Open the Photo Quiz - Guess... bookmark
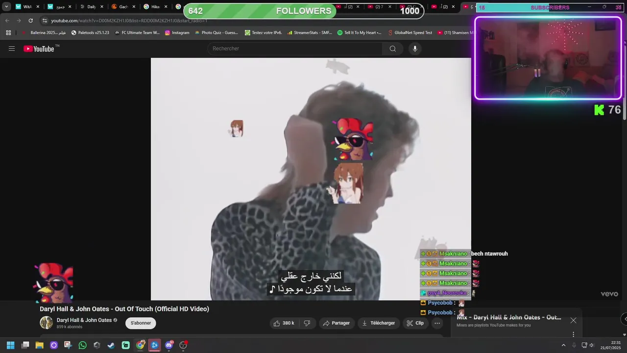This screenshot has height=353, width=627. (216, 33)
